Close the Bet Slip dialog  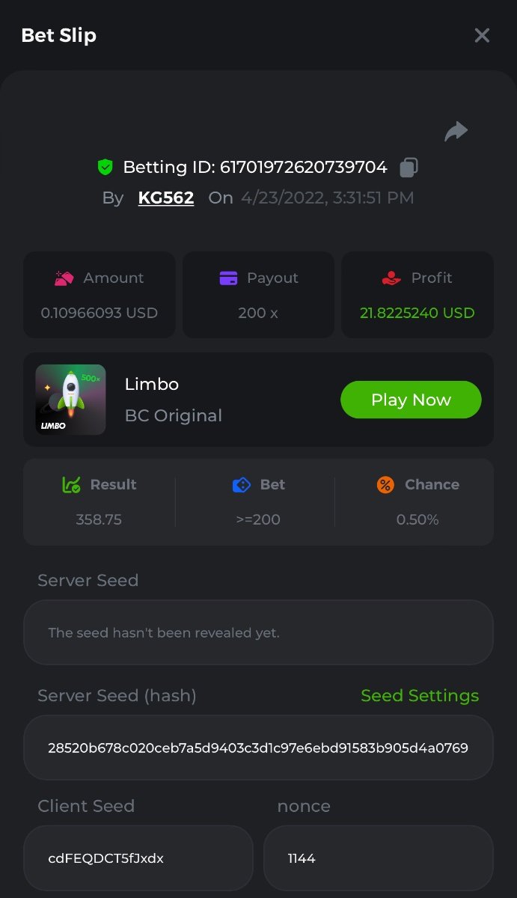click(482, 35)
